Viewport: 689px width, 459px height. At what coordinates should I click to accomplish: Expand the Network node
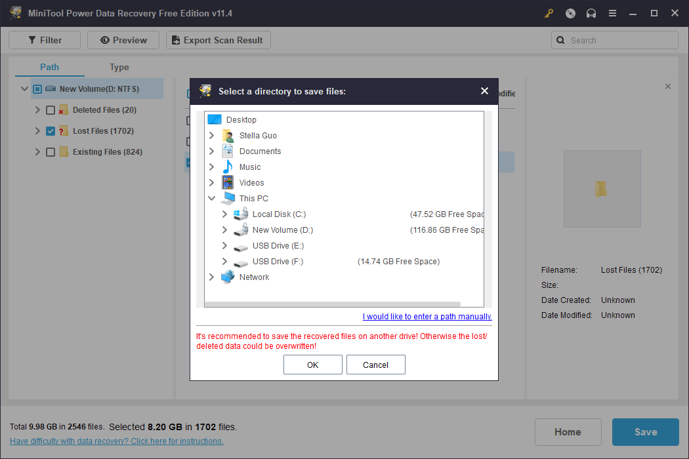click(212, 277)
